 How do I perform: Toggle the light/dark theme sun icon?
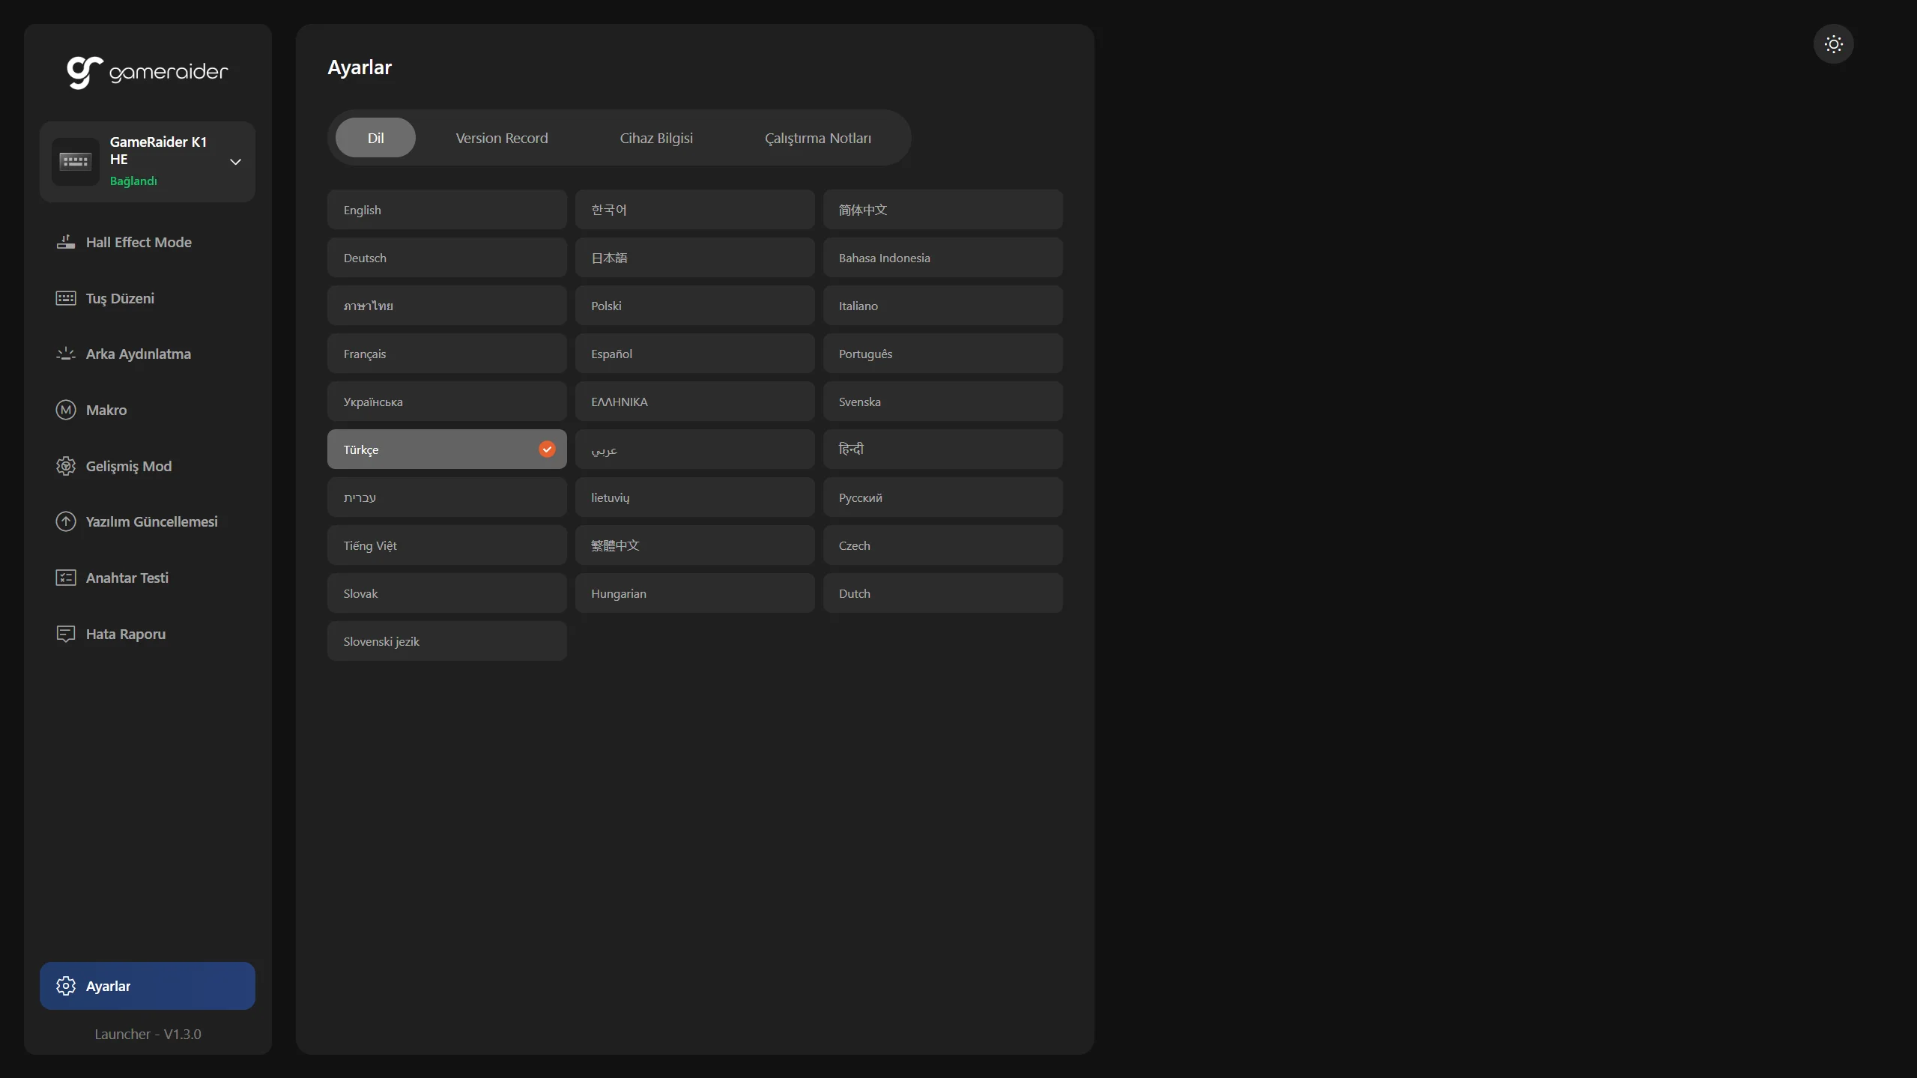coord(1833,44)
